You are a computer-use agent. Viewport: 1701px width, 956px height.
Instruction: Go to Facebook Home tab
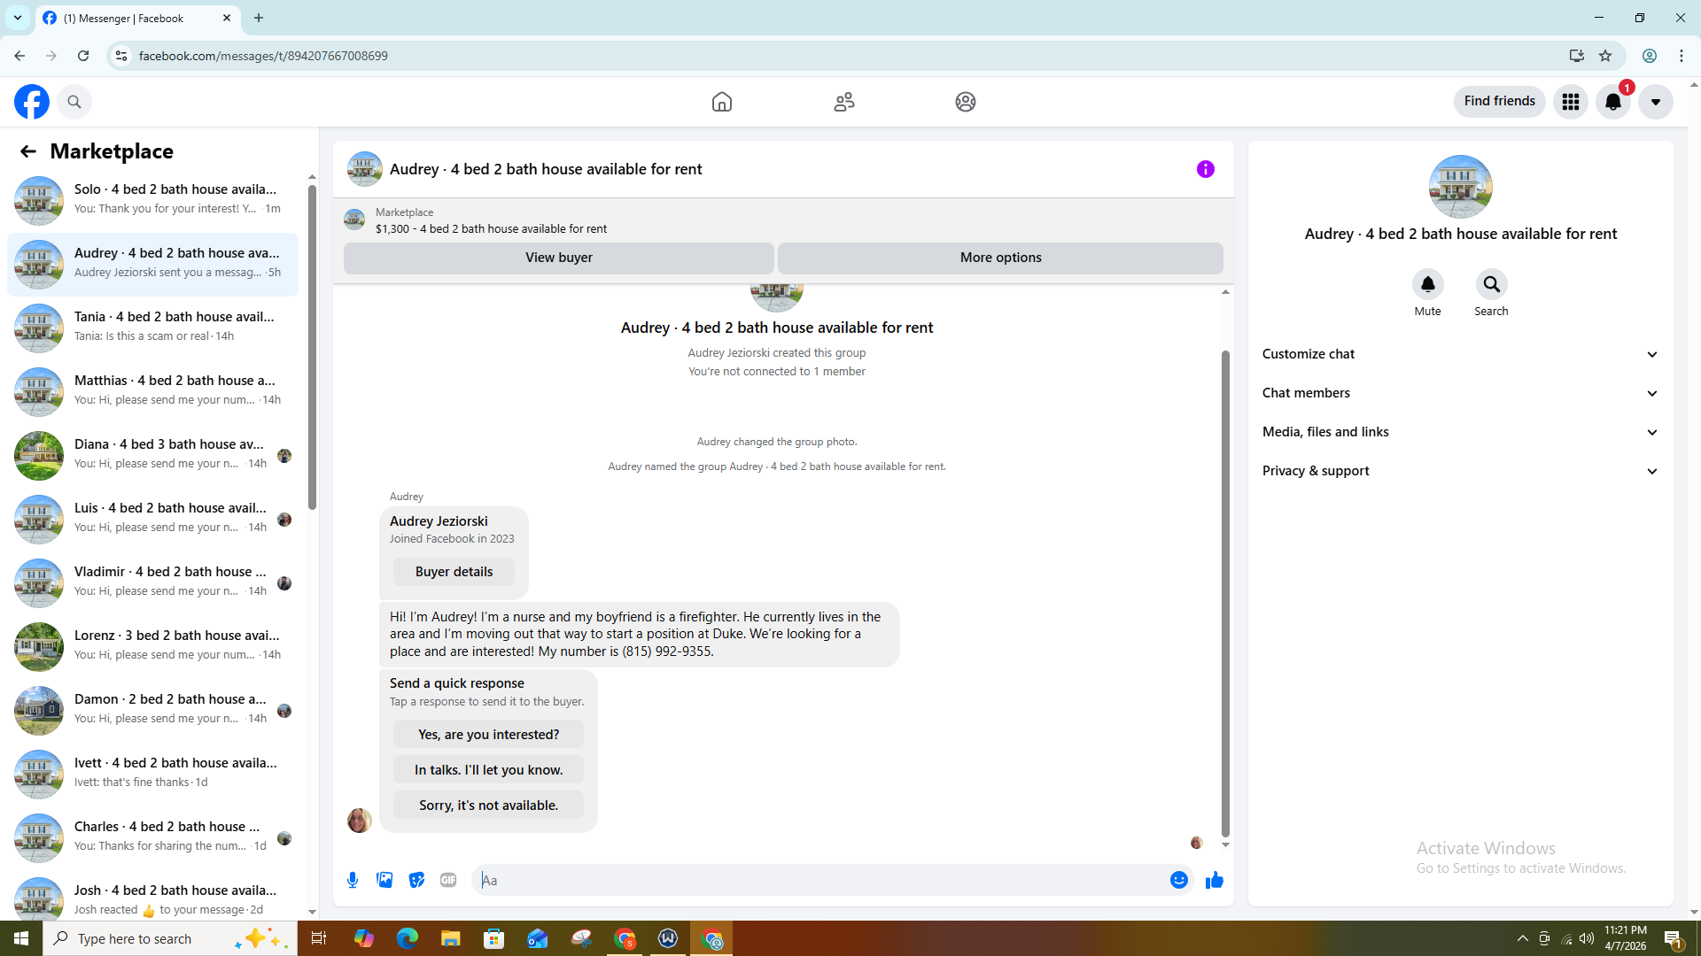[x=722, y=102]
